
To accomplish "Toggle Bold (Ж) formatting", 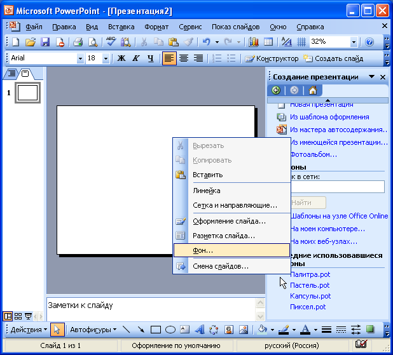I will (x=121, y=58).
